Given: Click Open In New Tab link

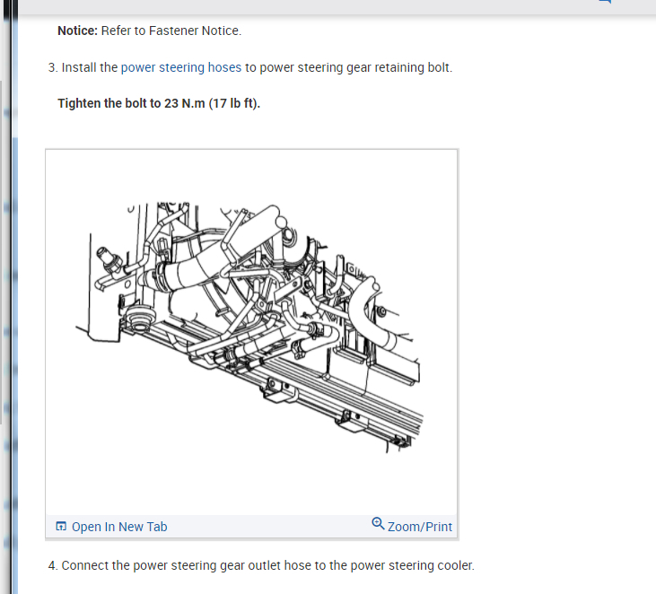Looking at the screenshot, I should tap(119, 527).
